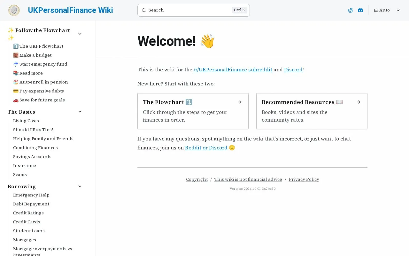Open the Copyright footer link
This screenshot has height=256, width=409.
[197, 179]
